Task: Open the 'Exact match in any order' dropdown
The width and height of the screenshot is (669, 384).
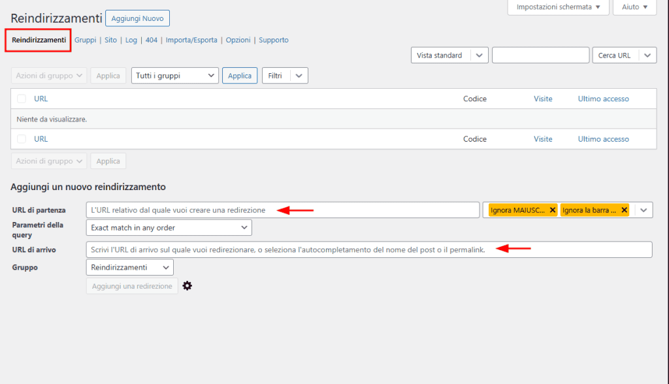Action: pyautogui.click(x=169, y=227)
